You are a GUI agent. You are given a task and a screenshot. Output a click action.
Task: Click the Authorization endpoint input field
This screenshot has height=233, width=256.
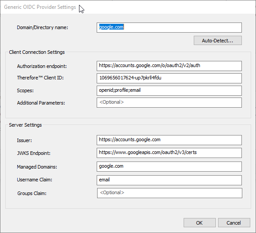pyautogui.click(x=169, y=66)
